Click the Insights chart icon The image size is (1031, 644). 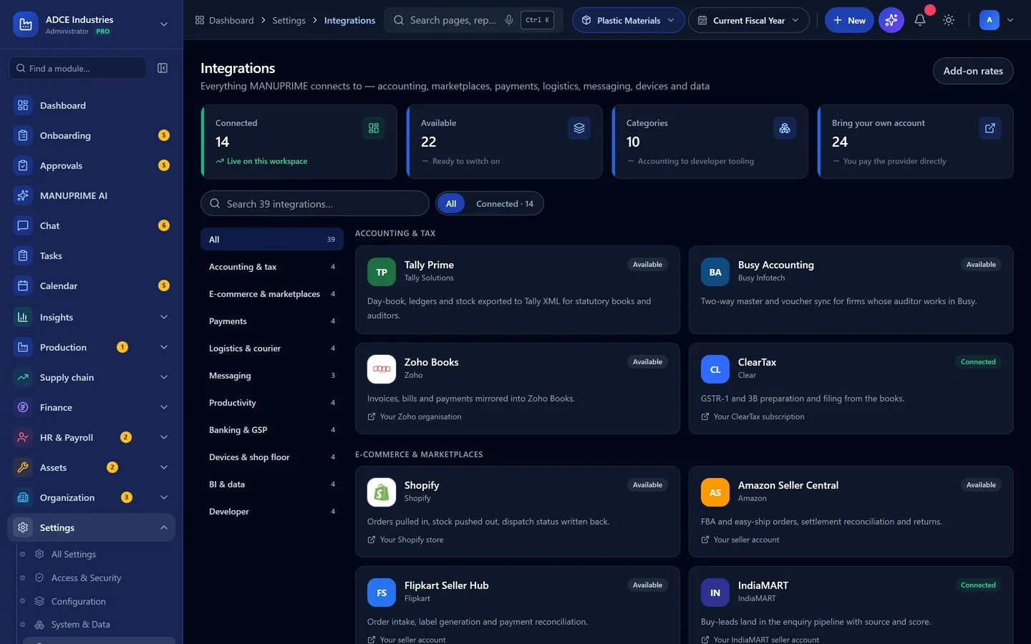23,317
